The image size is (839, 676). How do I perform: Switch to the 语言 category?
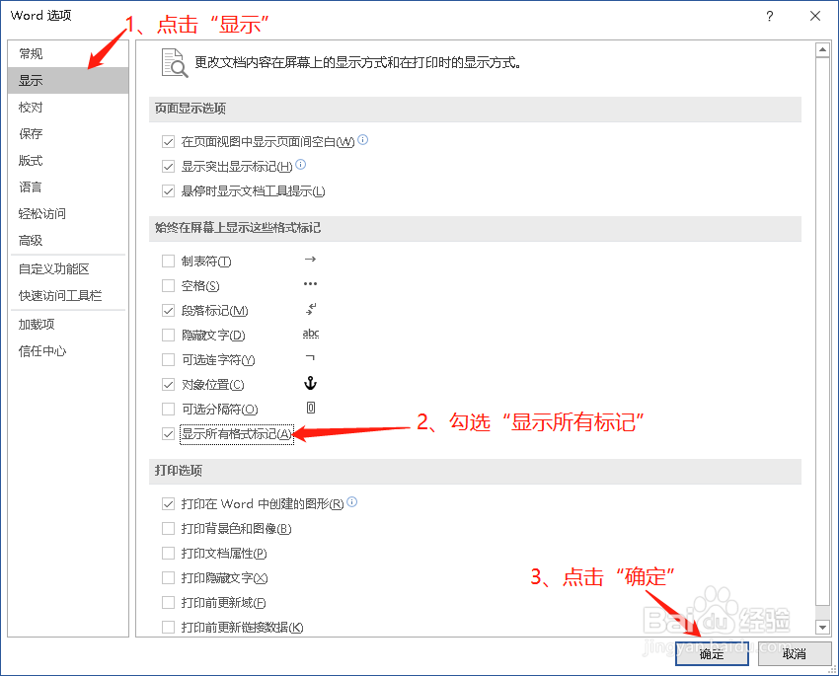pos(68,188)
